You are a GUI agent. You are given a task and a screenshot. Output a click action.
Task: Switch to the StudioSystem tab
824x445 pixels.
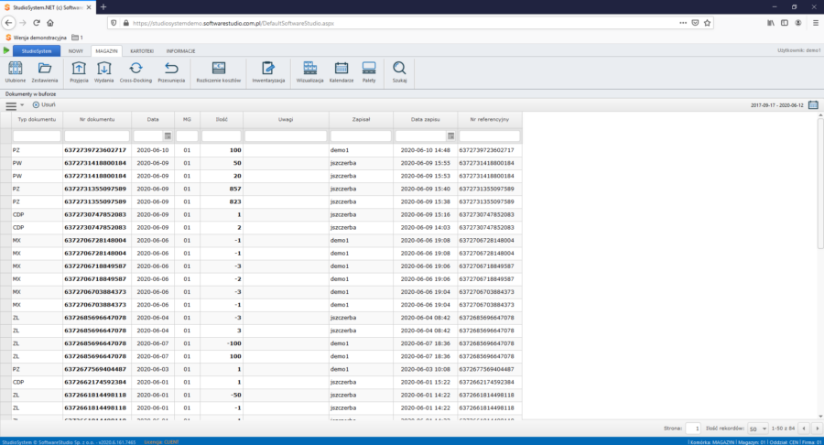tap(37, 51)
